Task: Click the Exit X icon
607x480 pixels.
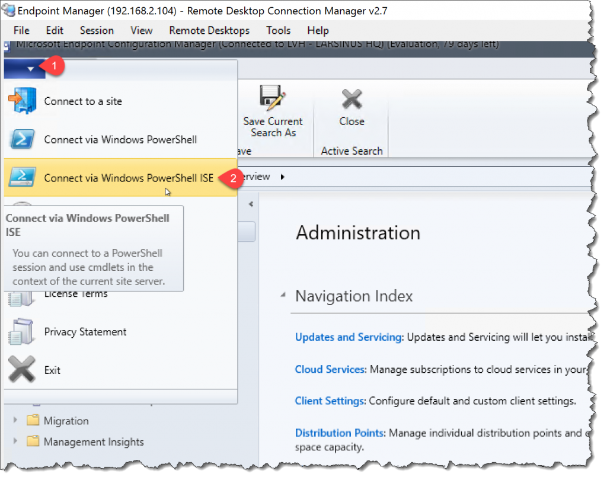Action: pos(22,369)
